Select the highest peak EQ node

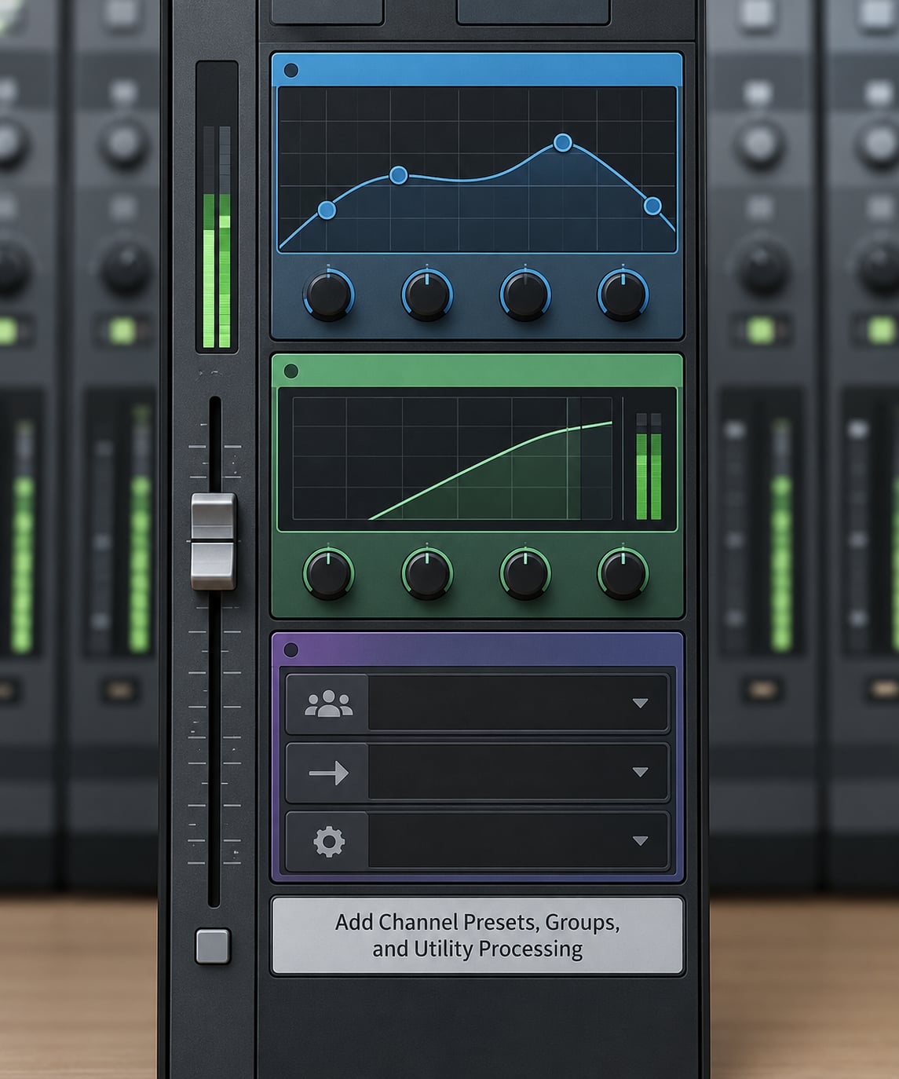point(562,142)
